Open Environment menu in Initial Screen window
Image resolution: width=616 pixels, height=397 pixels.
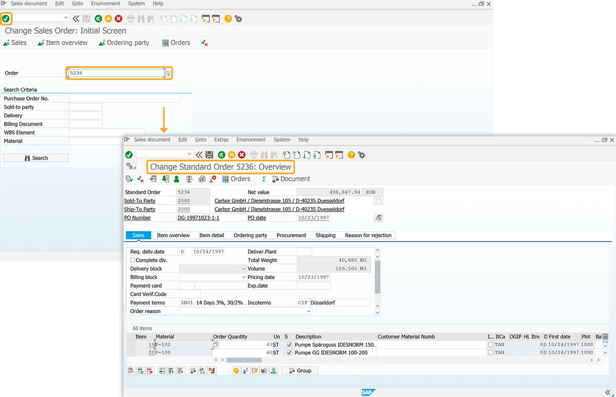point(106,4)
